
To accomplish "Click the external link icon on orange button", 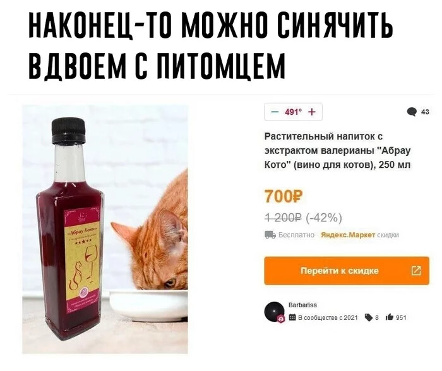I will pos(416,271).
